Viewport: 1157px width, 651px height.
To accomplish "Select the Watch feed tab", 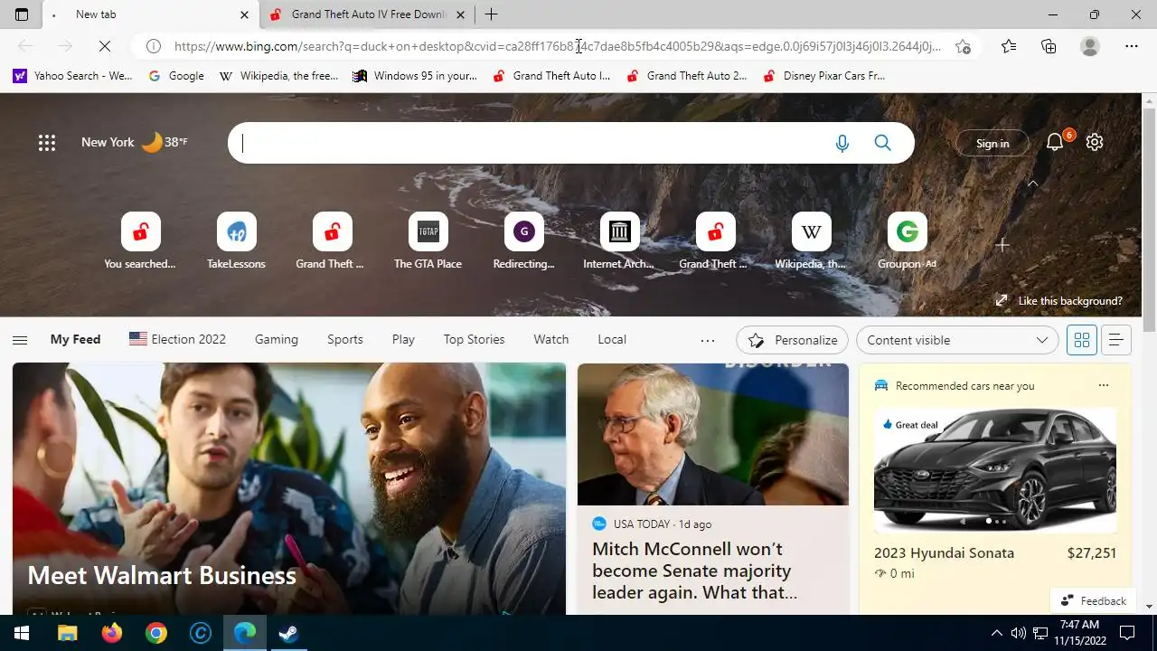I will [x=551, y=339].
